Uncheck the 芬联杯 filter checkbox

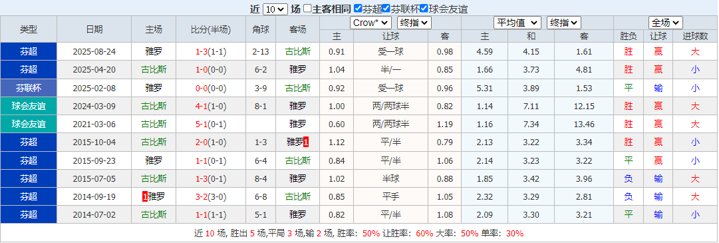[x=386, y=8]
